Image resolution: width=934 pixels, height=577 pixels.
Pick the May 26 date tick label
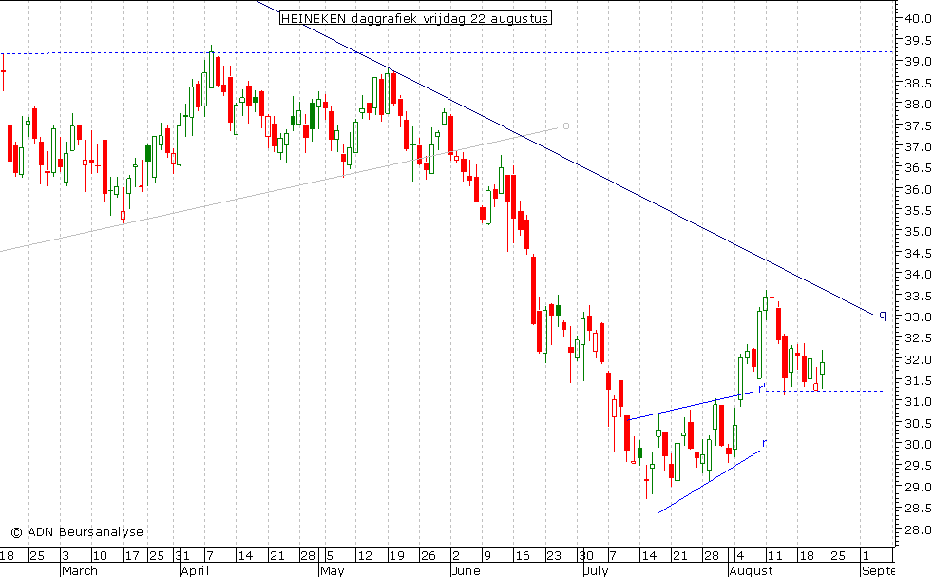pyautogui.click(x=429, y=556)
